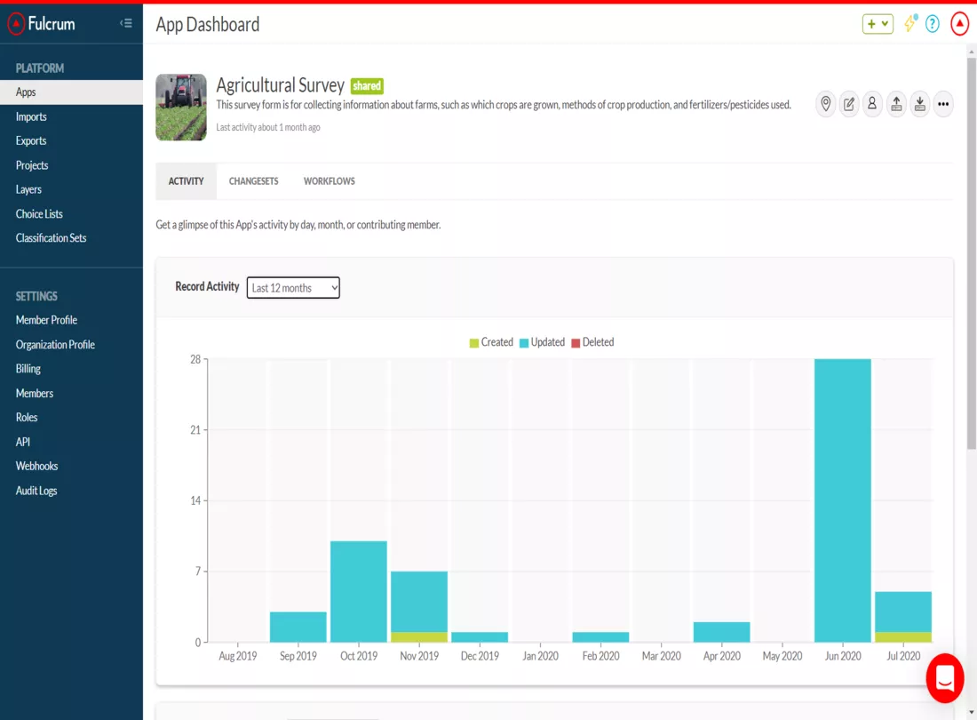Navigate to Classification Sets in the sidebar

(x=51, y=237)
